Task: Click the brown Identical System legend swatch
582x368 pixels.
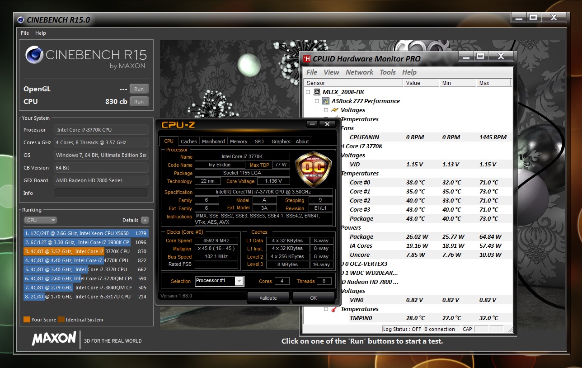Action: (x=61, y=320)
